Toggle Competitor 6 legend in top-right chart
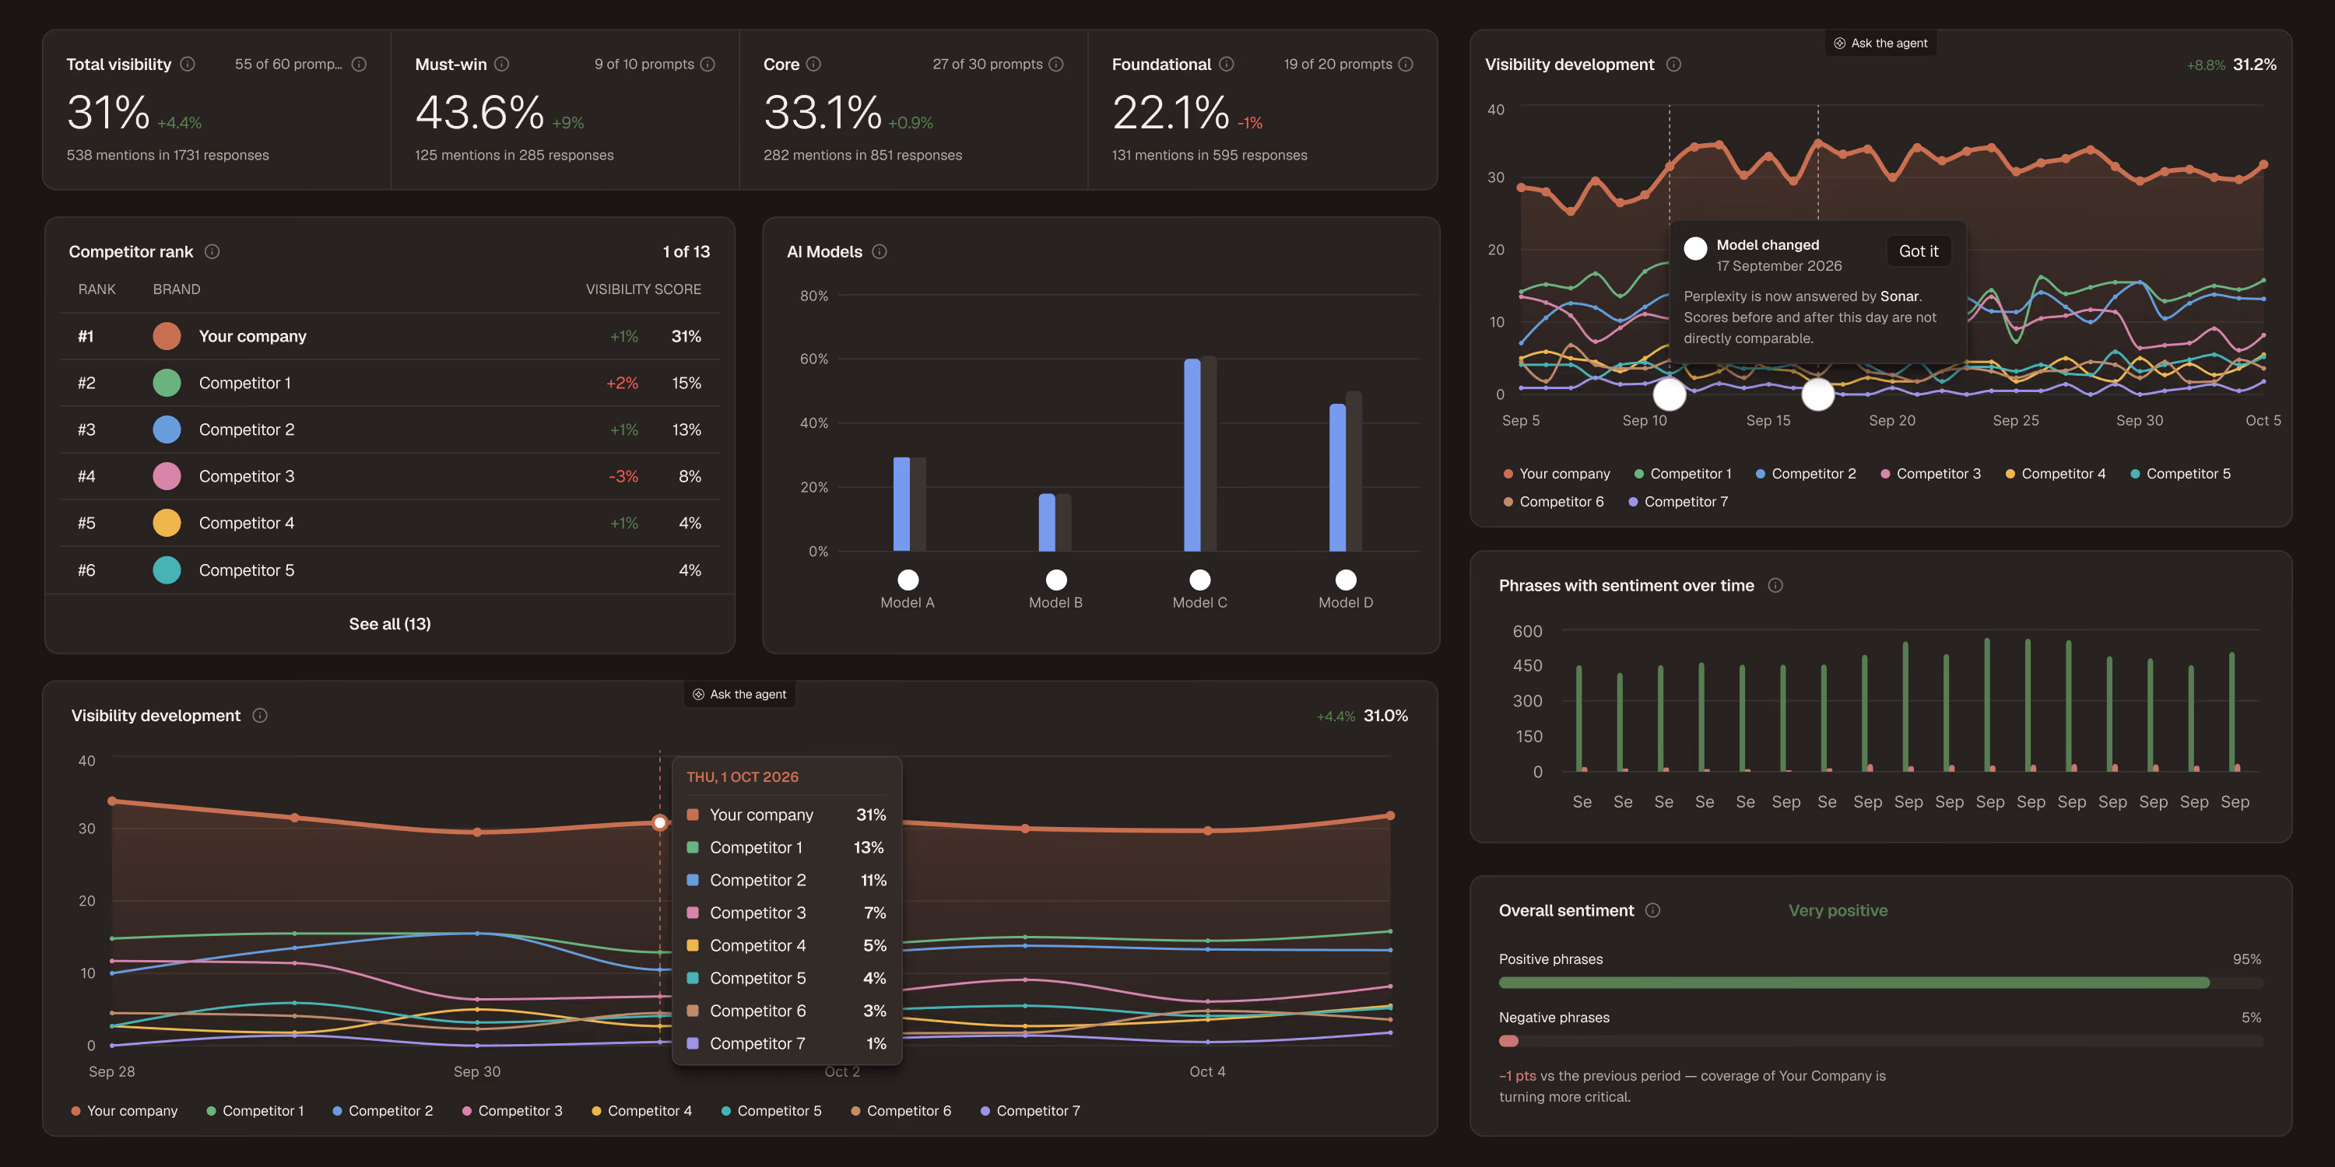This screenshot has height=1167, width=2335. (1553, 502)
